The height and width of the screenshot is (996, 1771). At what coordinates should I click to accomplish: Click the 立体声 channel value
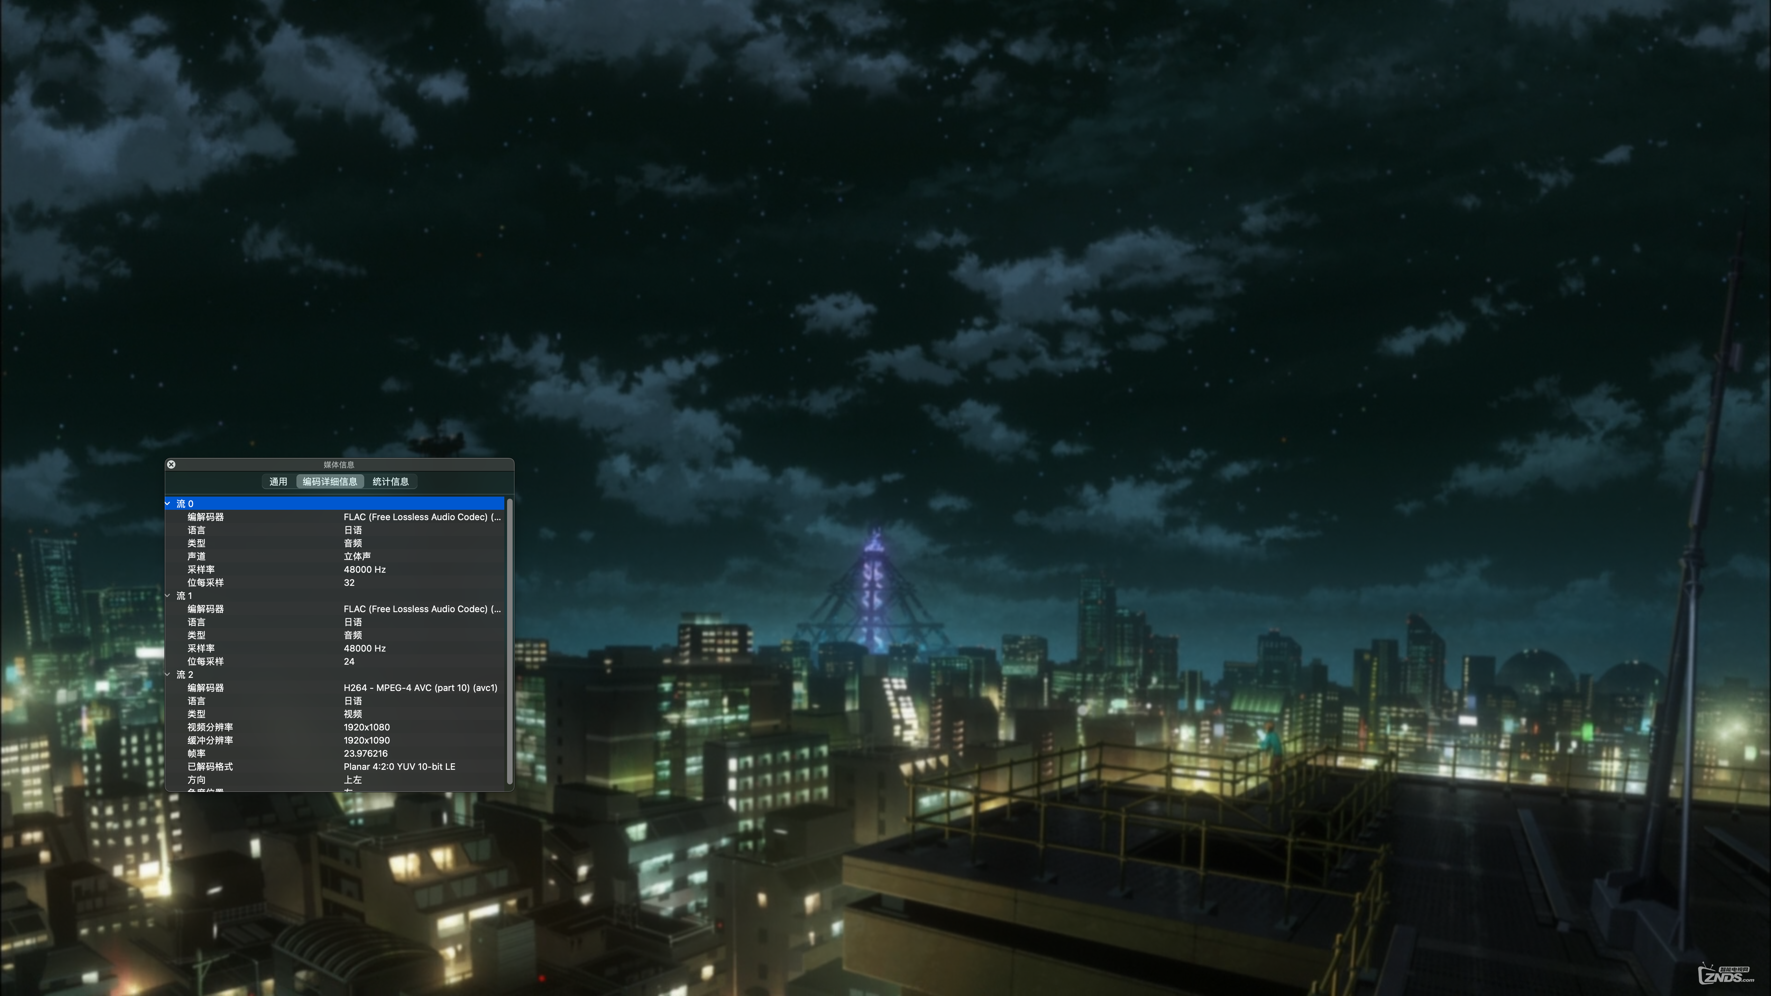358,557
